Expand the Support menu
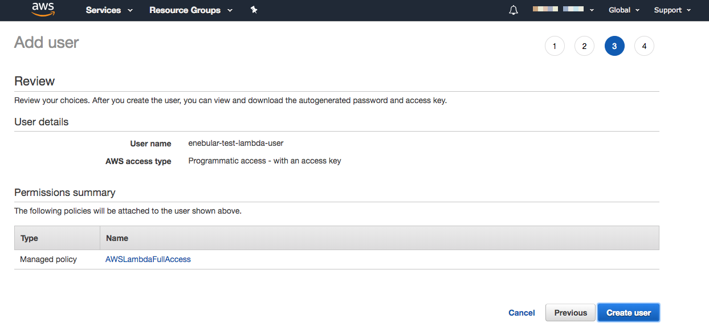This screenshot has width=709, height=331. 672,10
